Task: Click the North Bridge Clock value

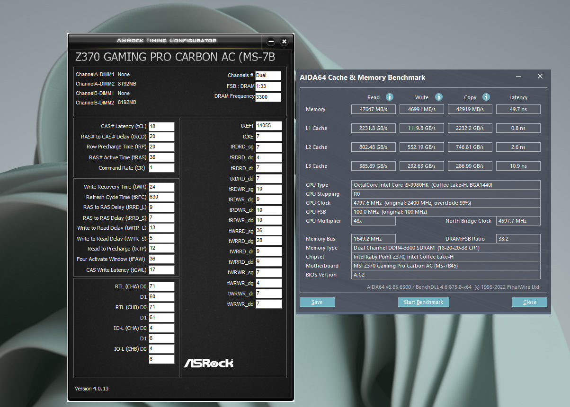Action: 518,221
